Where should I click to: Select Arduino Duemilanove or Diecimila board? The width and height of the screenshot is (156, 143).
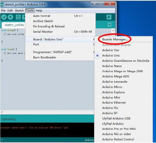click(x=124, y=61)
